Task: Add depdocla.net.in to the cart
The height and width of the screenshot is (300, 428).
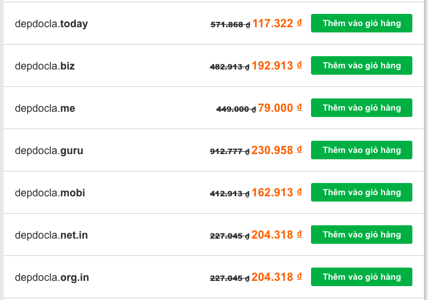Action: [x=361, y=235]
